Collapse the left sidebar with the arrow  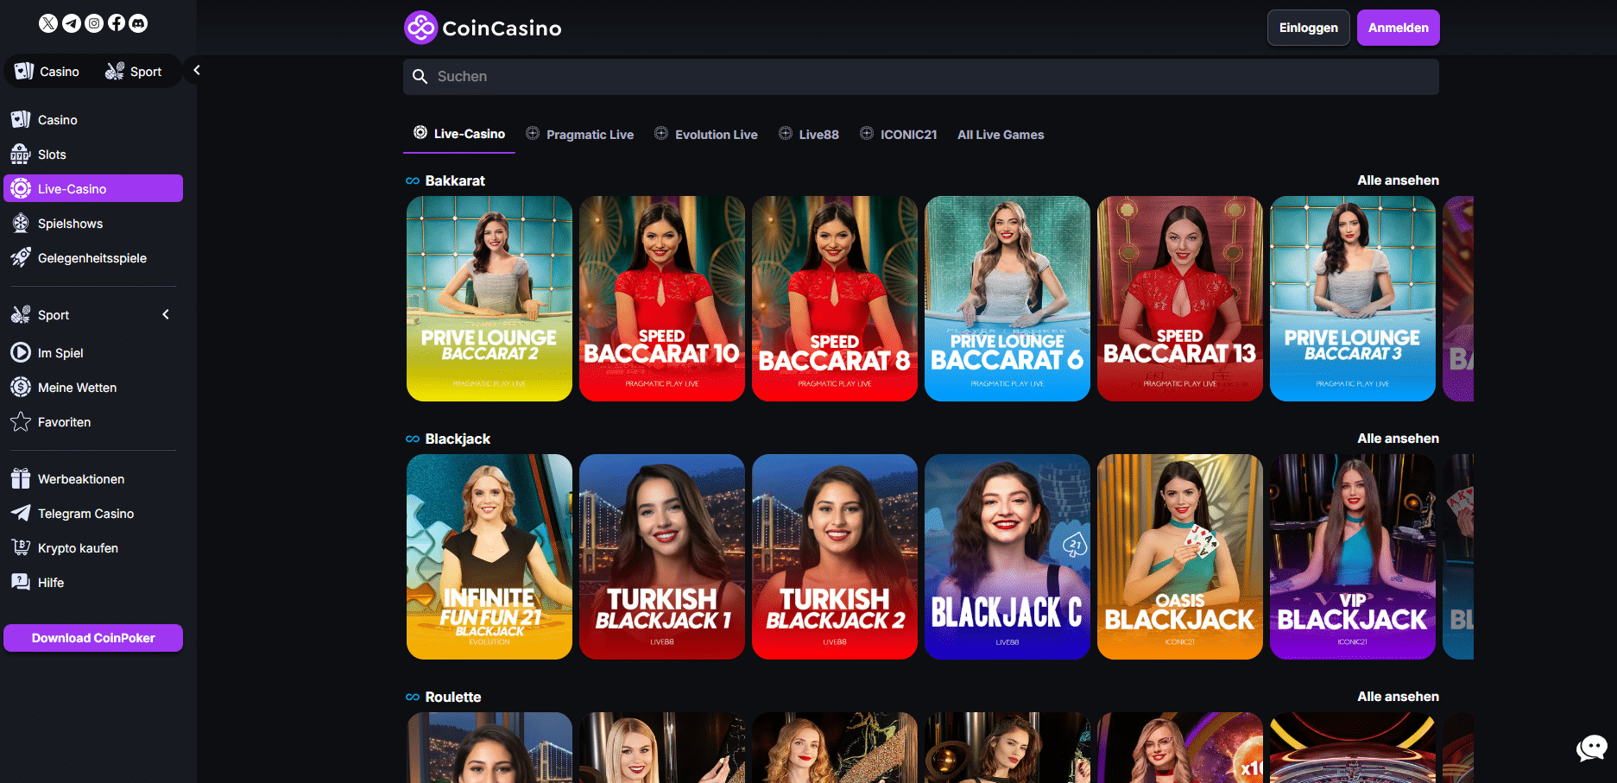click(197, 71)
